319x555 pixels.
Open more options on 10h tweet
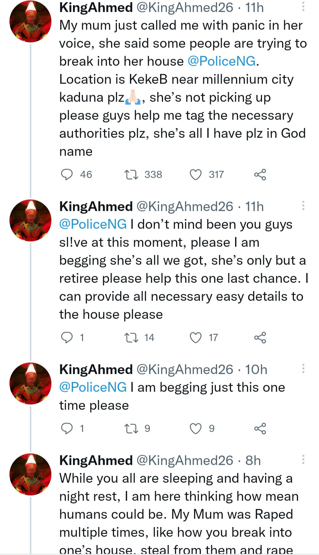pyautogui.click(x=303, y=369)
